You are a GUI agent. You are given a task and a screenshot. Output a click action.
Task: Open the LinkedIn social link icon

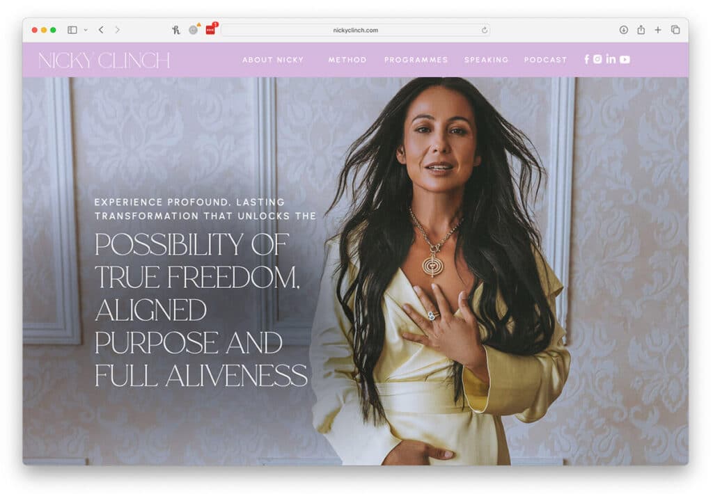(611, 59)
